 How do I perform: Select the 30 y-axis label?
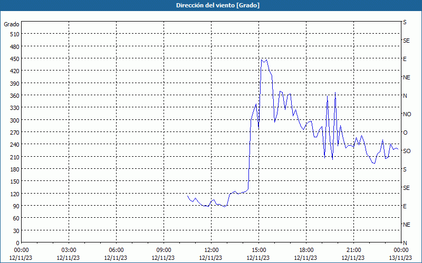(16, 231)
